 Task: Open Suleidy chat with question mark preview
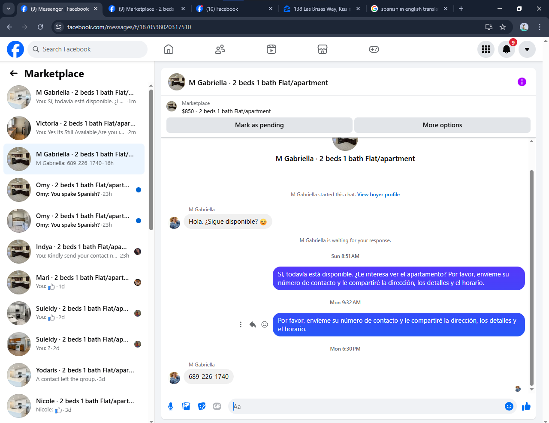(74, 344)
